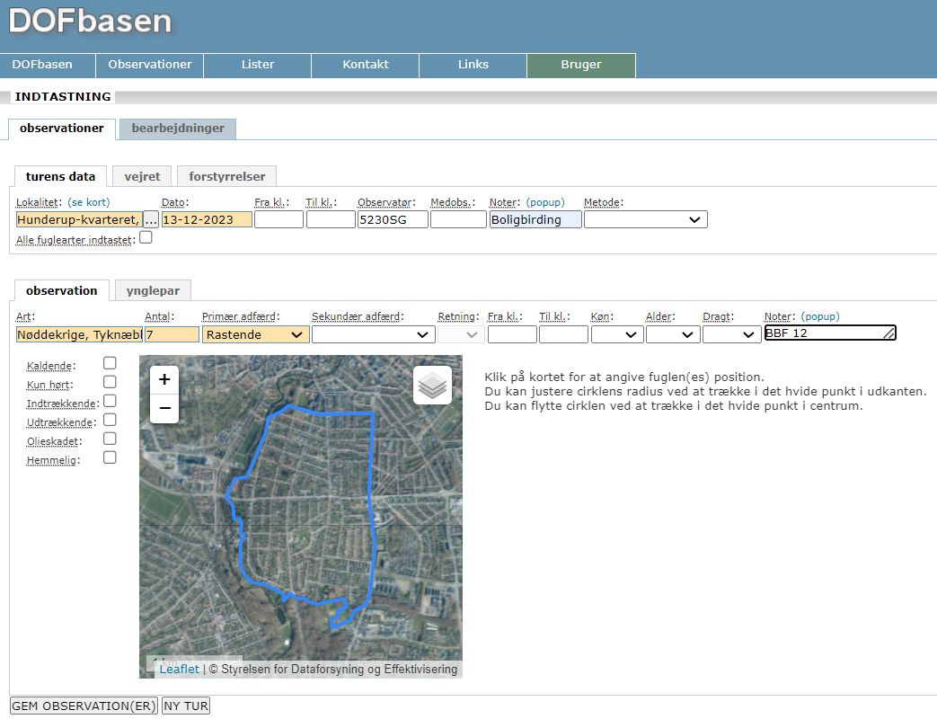Viewport: 937px width, 728px height.
Task: Enable the Udtrækkende checkbox
Action: 110,421
